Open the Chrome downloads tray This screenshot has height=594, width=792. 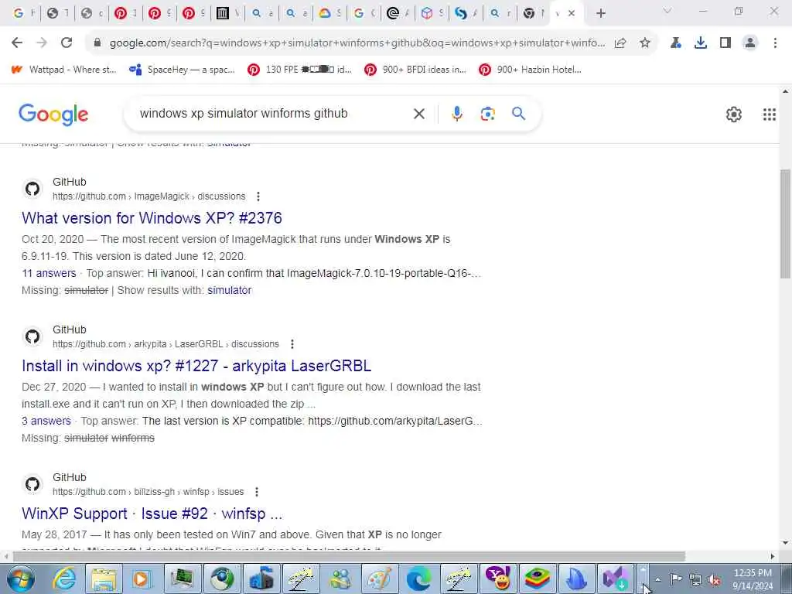[701, 43]
